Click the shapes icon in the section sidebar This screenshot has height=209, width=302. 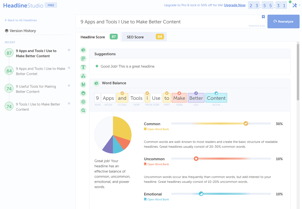point(83,76)
